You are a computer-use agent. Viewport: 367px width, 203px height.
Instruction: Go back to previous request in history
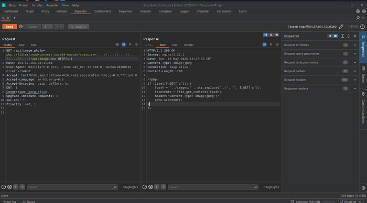tap(46, 27)
